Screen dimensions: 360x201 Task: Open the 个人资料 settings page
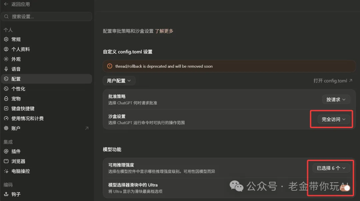pos(47,49)
